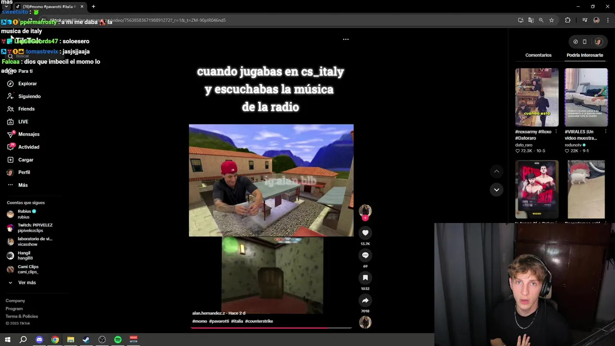Click the video player to pause
The width and height of the screenshot is (615, 346).
[x=271, y=181]
